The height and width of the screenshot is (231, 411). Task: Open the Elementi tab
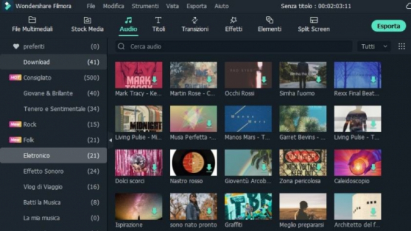(x=269, y=25)
